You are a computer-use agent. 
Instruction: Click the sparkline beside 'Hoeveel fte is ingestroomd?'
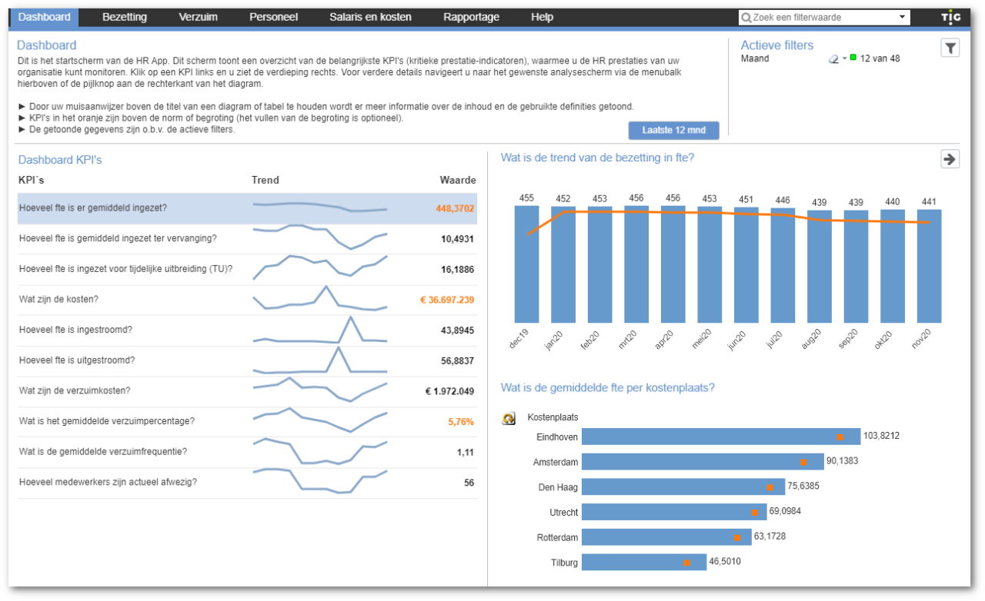(x=320, y=329)
